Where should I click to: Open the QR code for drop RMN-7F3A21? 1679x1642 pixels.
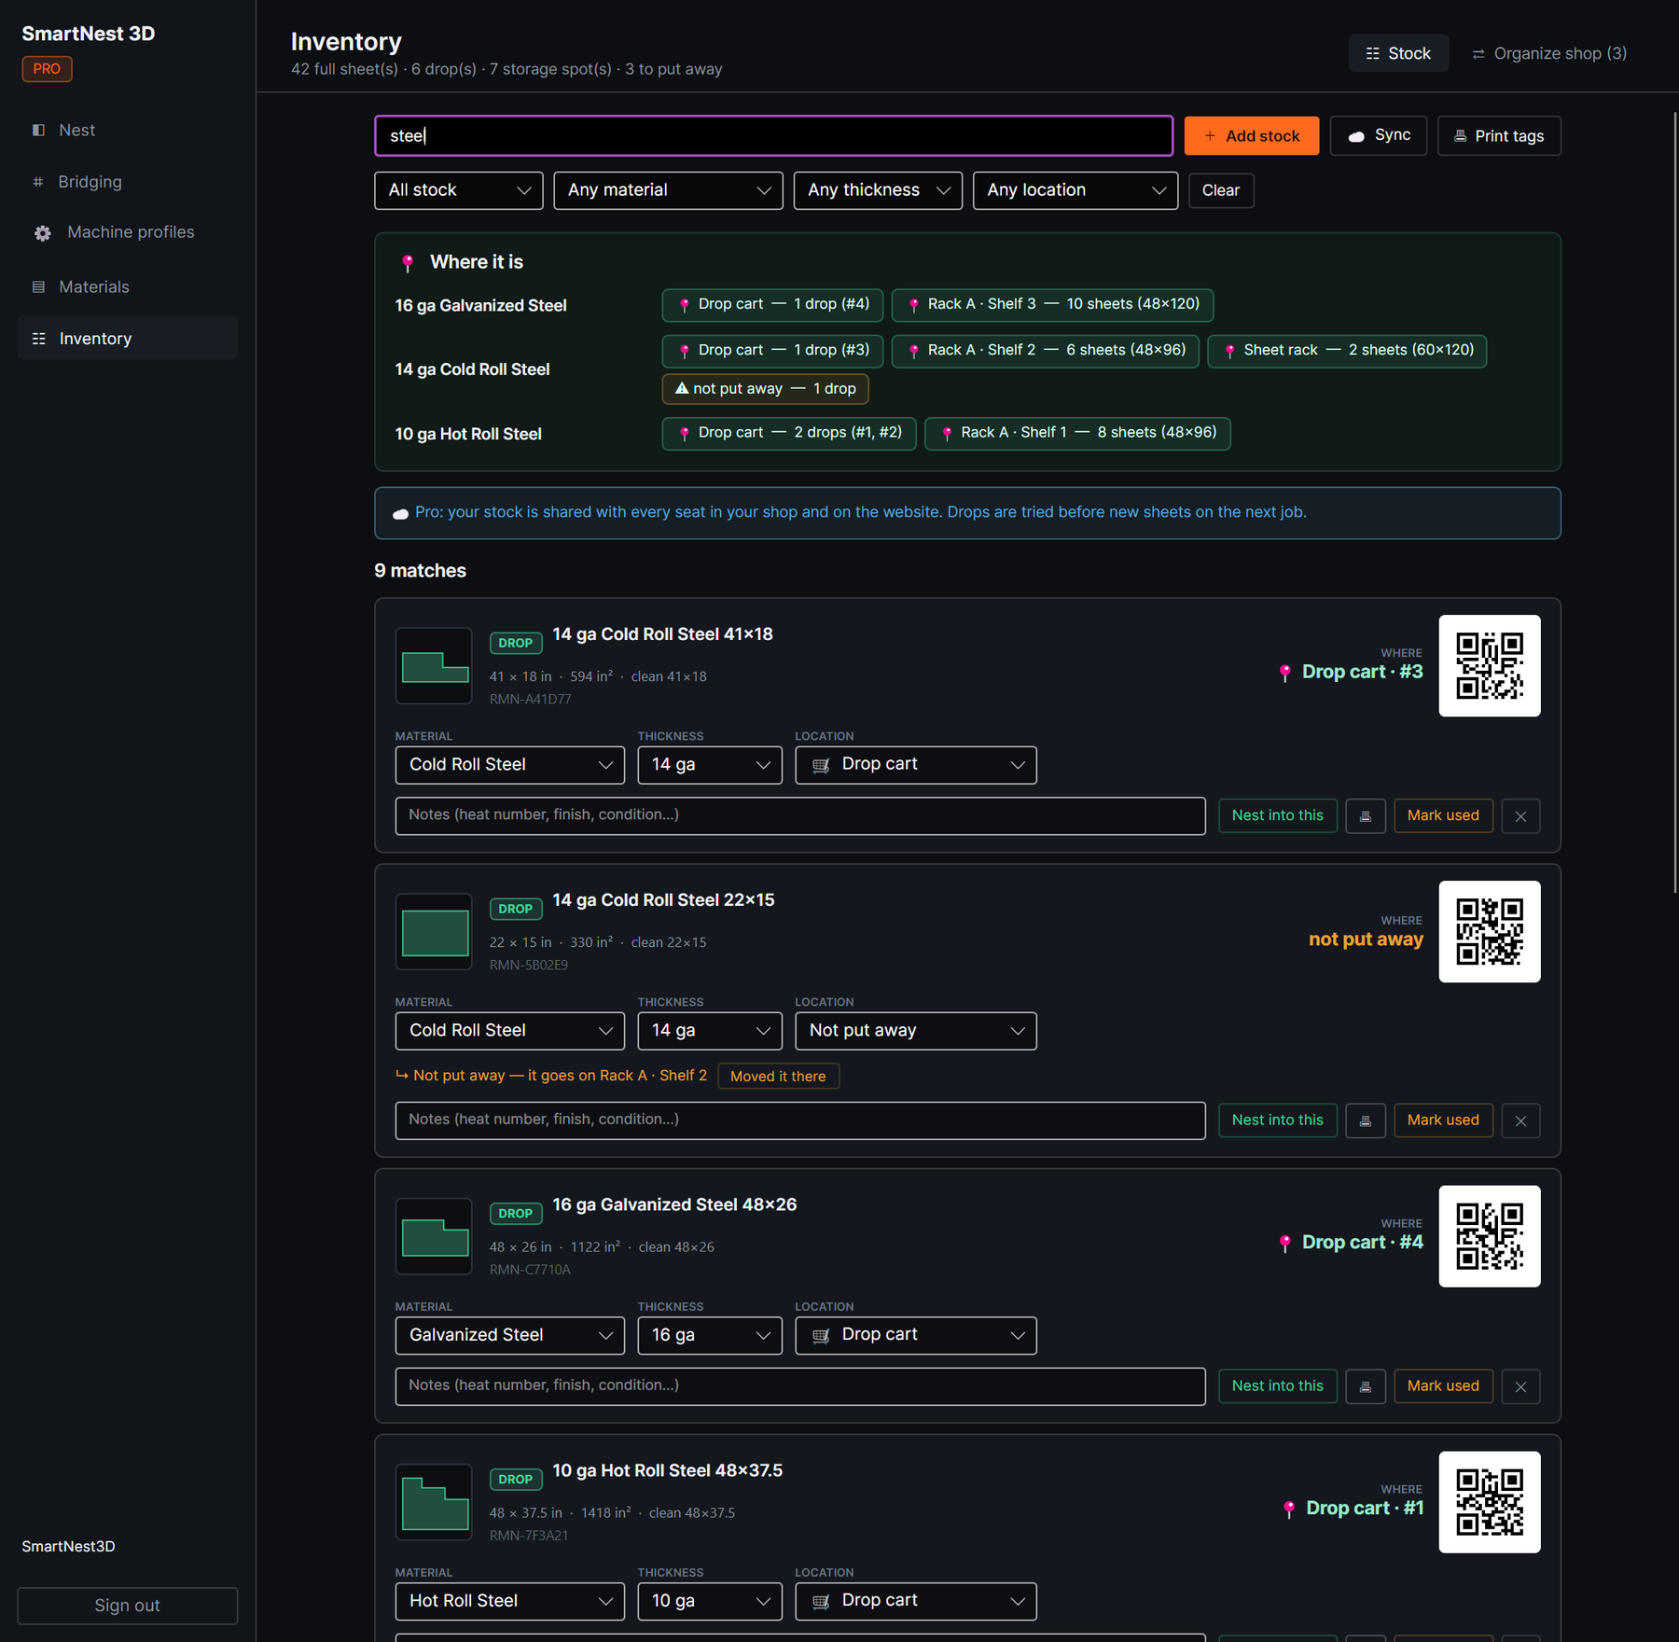[1490, 1502]
